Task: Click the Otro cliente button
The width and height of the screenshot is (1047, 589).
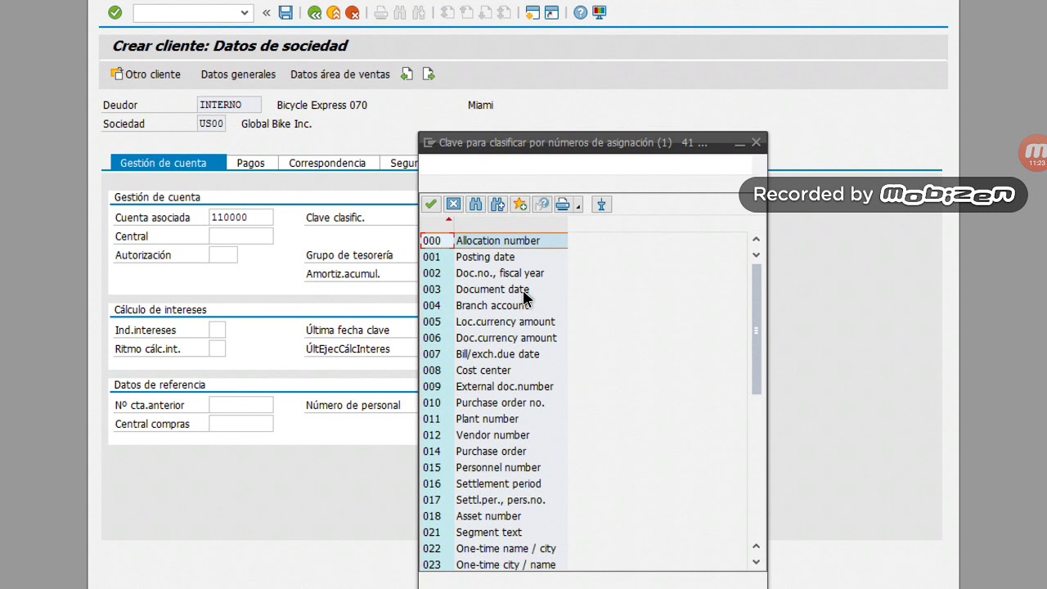Action: coord(146,74)
